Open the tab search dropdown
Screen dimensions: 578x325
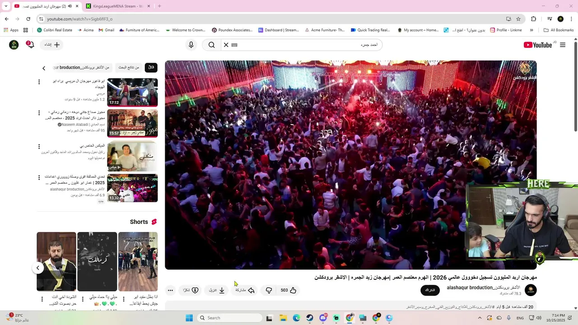click(6, 6)
